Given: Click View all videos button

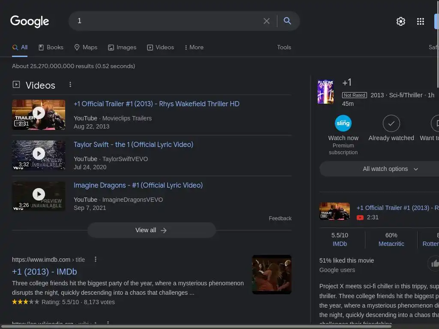Looking at the screenshot, I should 151,230.
